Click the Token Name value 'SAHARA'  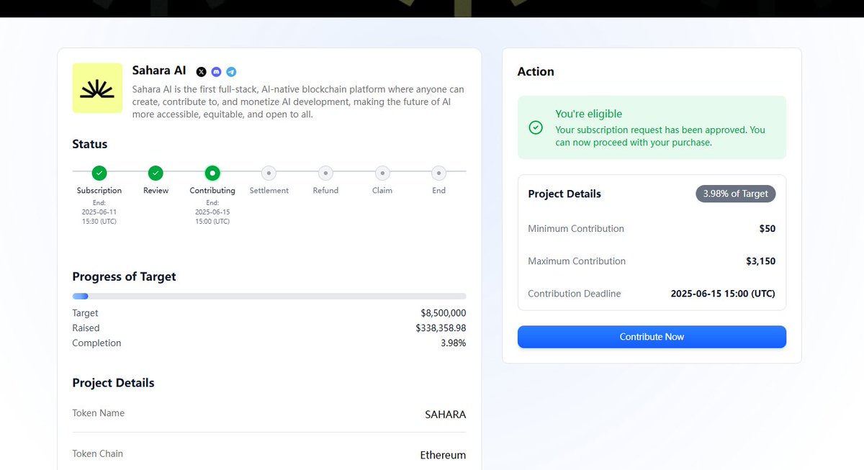[446, 415]
